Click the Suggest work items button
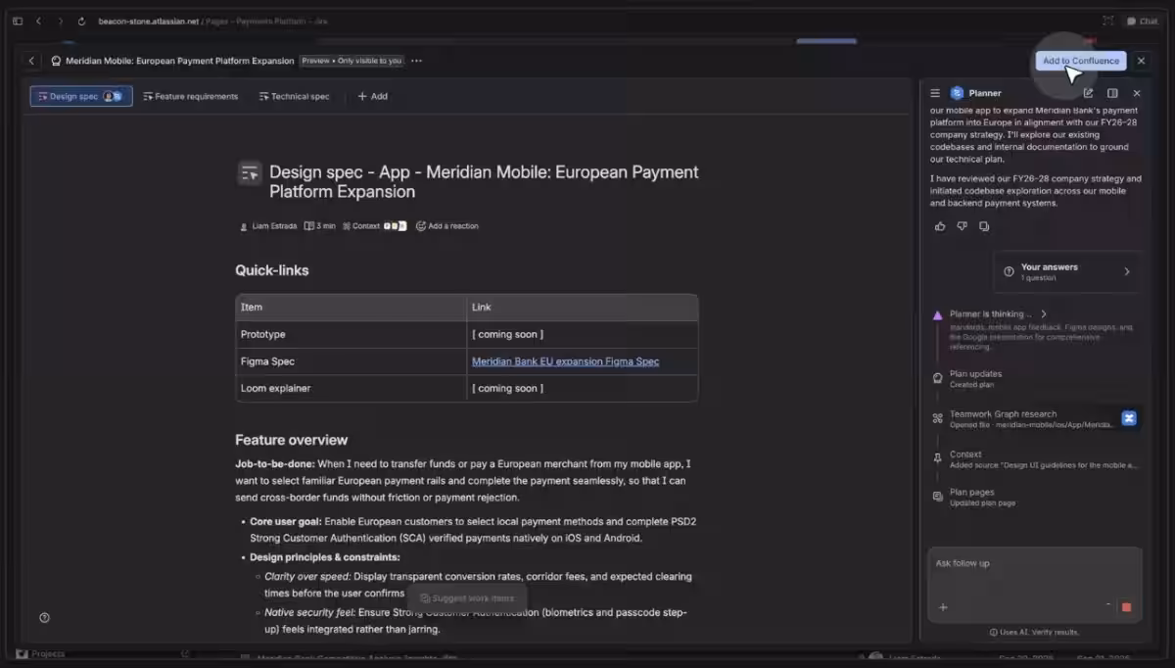This screenshot has height=668, width=1175. coord(467,598)
